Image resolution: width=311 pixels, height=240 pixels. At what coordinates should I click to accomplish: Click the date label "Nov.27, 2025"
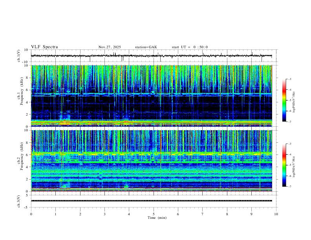point(110,47)
